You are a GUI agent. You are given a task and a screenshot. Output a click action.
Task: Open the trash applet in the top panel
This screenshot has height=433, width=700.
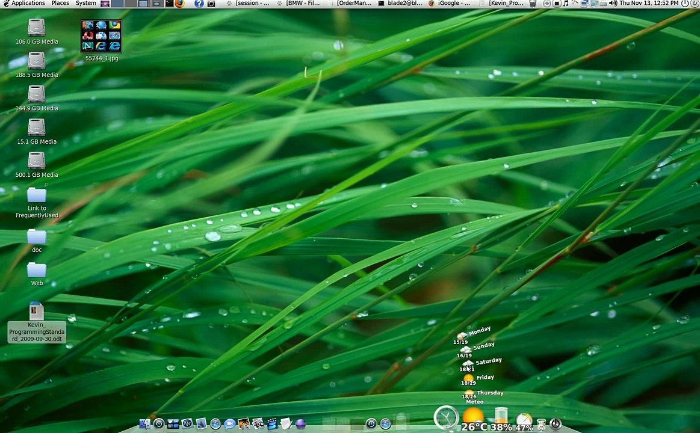point(533,4)
